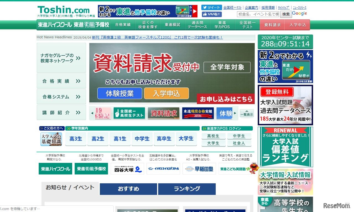Open イトマンスイミングスクール logo link
The width and height of the screenshot is (354, 212).
click(x=163, y=169)
